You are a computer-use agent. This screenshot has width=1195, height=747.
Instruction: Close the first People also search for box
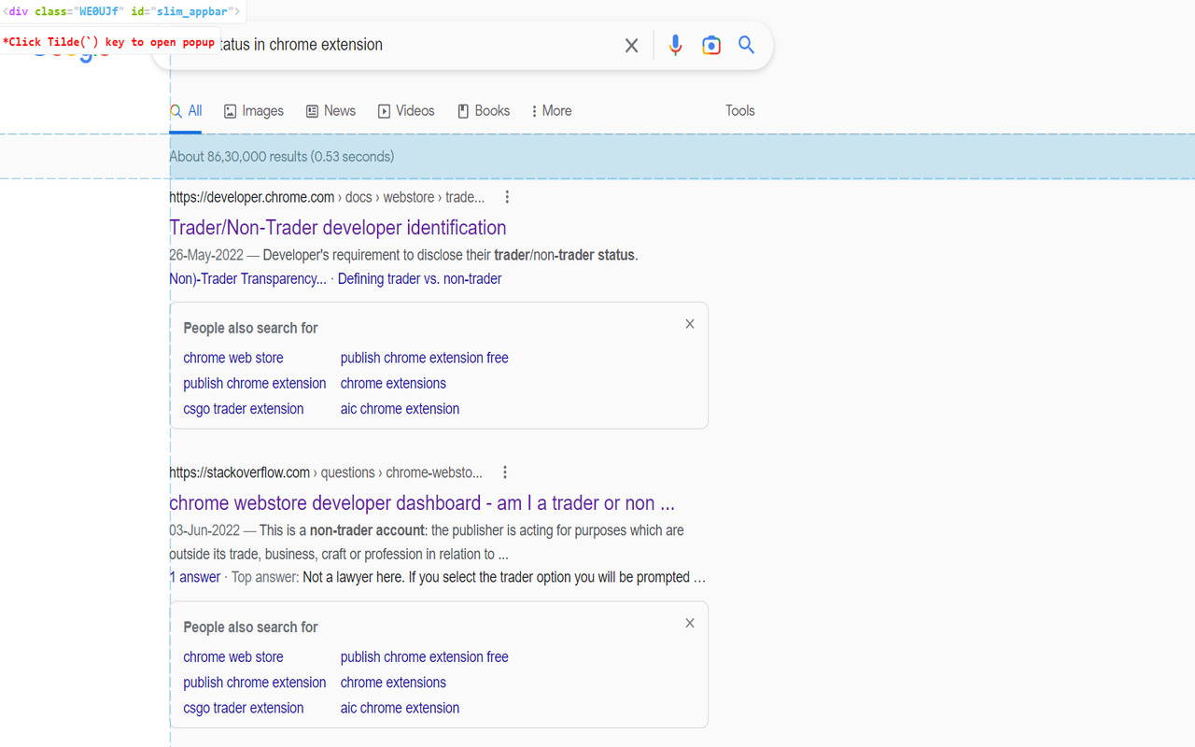pos(690,324)
